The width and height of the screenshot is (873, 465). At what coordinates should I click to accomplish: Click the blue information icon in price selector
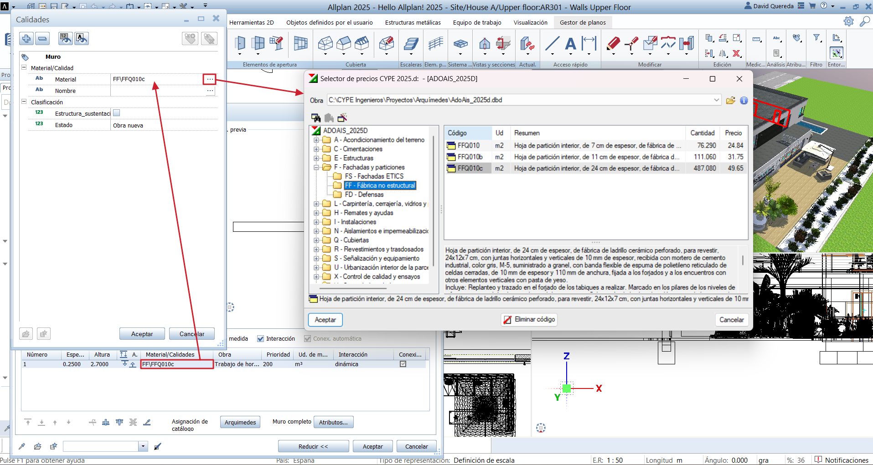click(x=744, y=100)
